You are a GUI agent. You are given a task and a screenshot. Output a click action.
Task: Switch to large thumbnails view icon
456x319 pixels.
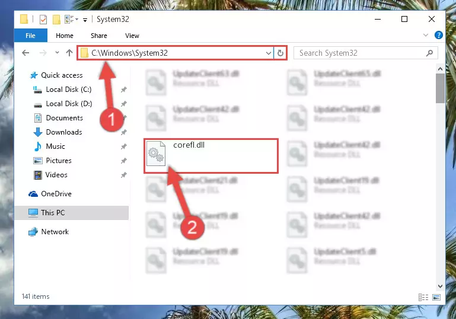[436, 297]
